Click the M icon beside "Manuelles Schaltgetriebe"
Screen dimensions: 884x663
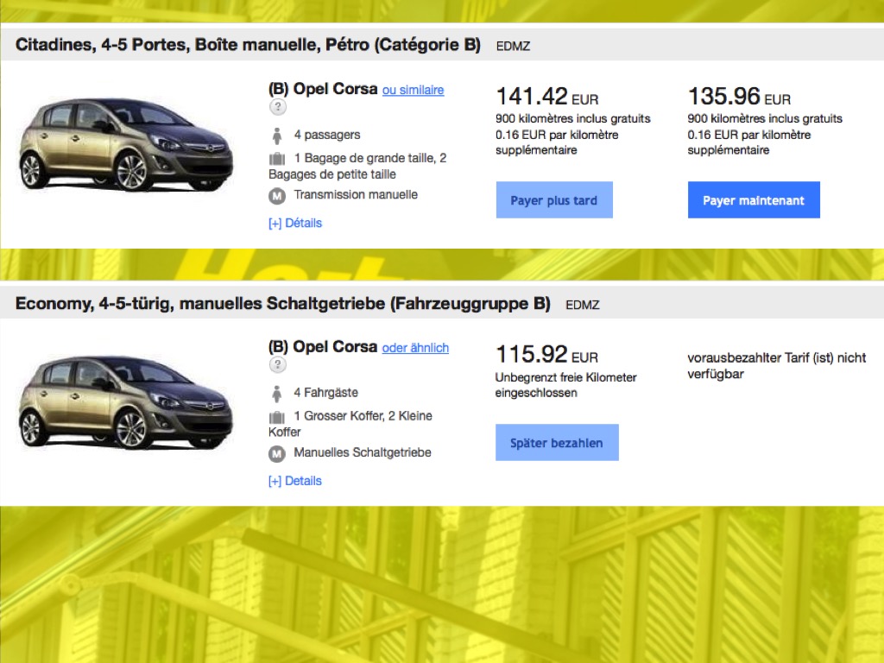pyautogui.click(x=277, y=453)
